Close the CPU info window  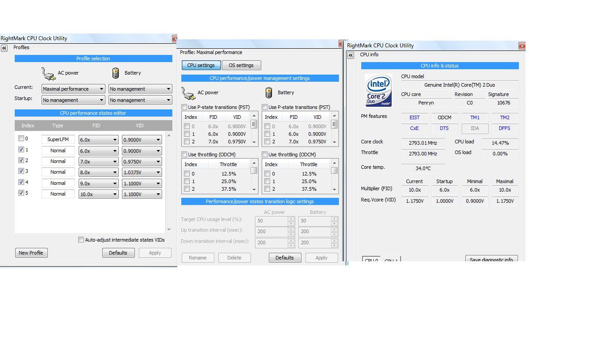(522, 46)
